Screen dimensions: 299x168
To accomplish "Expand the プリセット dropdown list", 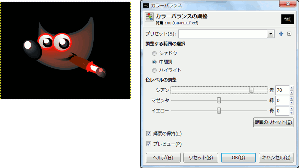I will click(270, 34).
